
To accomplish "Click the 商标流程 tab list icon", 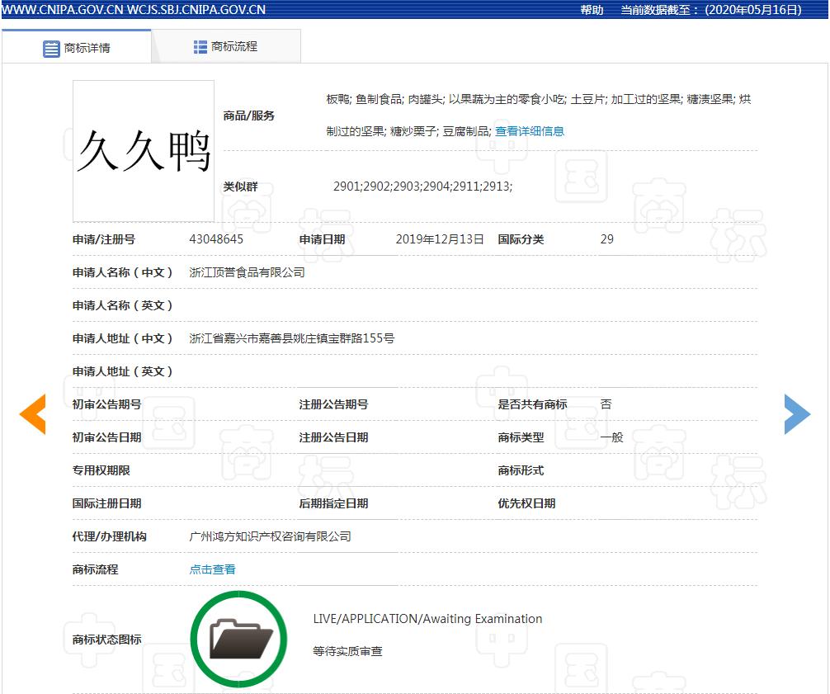I will pyautogui.click(x=199, y=46).
